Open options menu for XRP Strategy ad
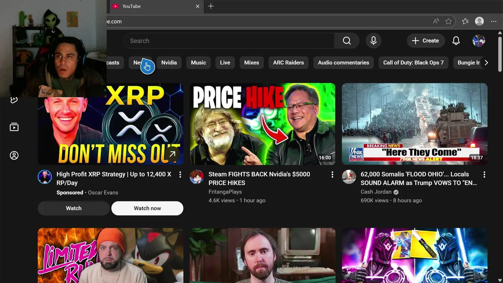This screenshot has width=503, height=283. [x=180, y=175]
